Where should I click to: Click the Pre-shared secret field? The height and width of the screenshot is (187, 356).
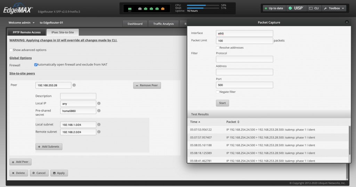[x=78, y=111]
